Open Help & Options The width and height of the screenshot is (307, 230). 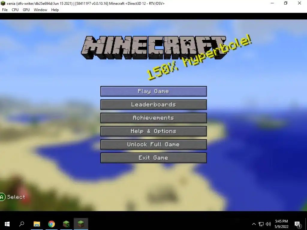click(x=153, y=131)
